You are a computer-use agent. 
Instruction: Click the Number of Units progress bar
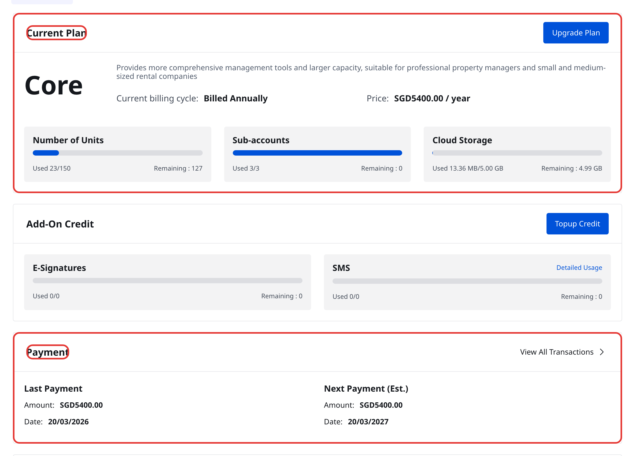[118, 153]
